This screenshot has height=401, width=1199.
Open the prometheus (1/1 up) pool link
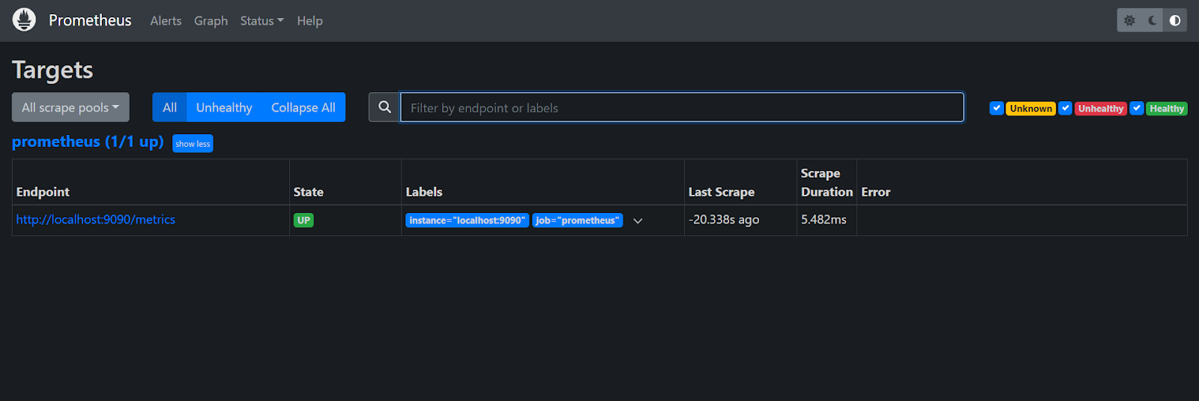coord(88,142)
